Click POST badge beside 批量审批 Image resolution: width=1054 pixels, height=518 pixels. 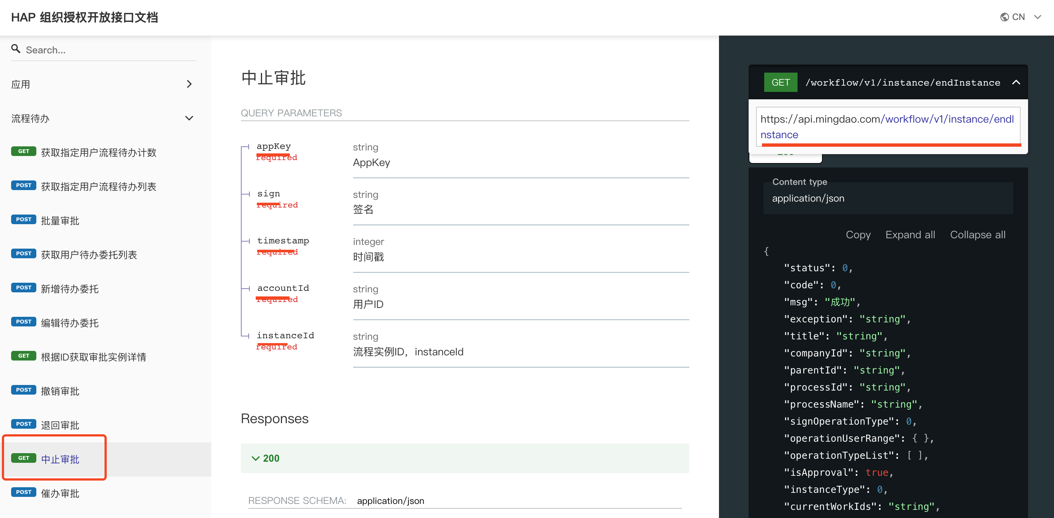23,220
